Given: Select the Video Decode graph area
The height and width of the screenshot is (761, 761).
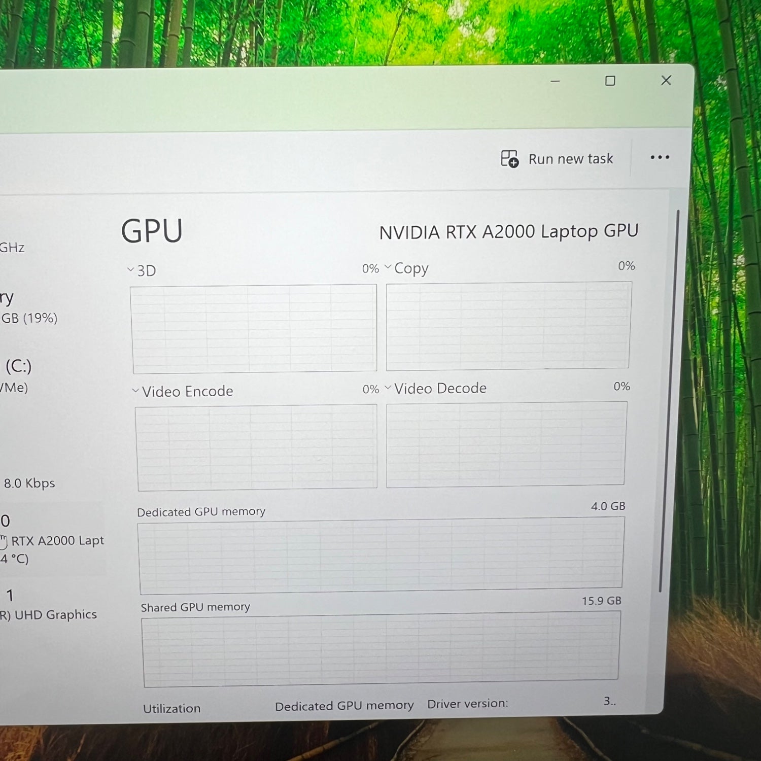Looking at the screenshot, I should pos(505,444).
